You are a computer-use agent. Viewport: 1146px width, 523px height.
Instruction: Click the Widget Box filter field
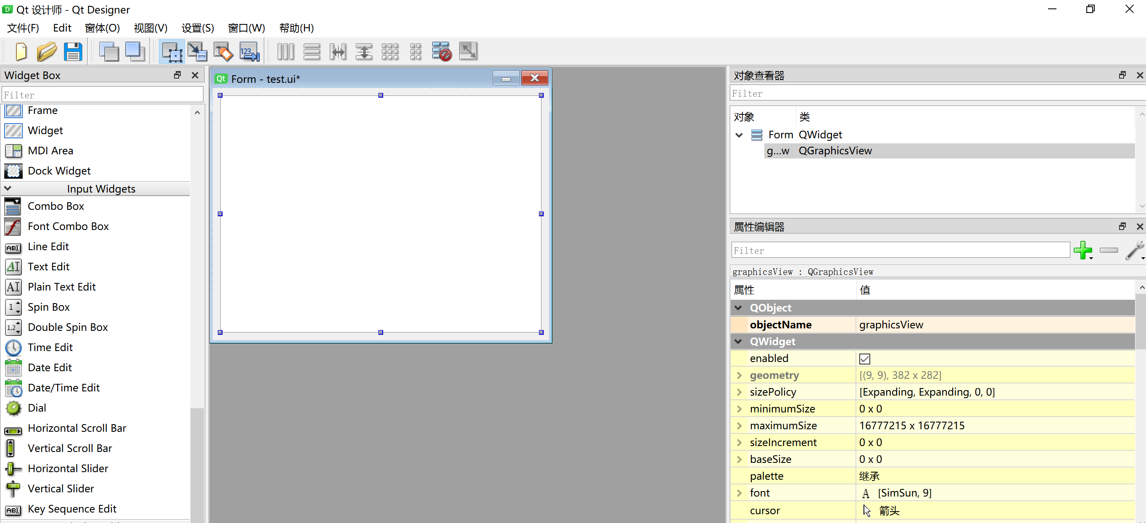102,95
